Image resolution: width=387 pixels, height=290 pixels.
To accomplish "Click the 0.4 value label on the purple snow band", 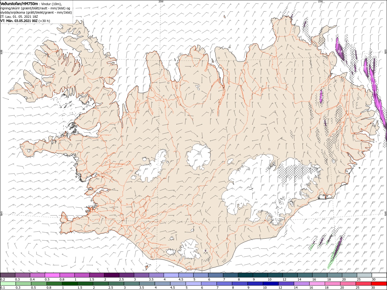I will (340, 51).
